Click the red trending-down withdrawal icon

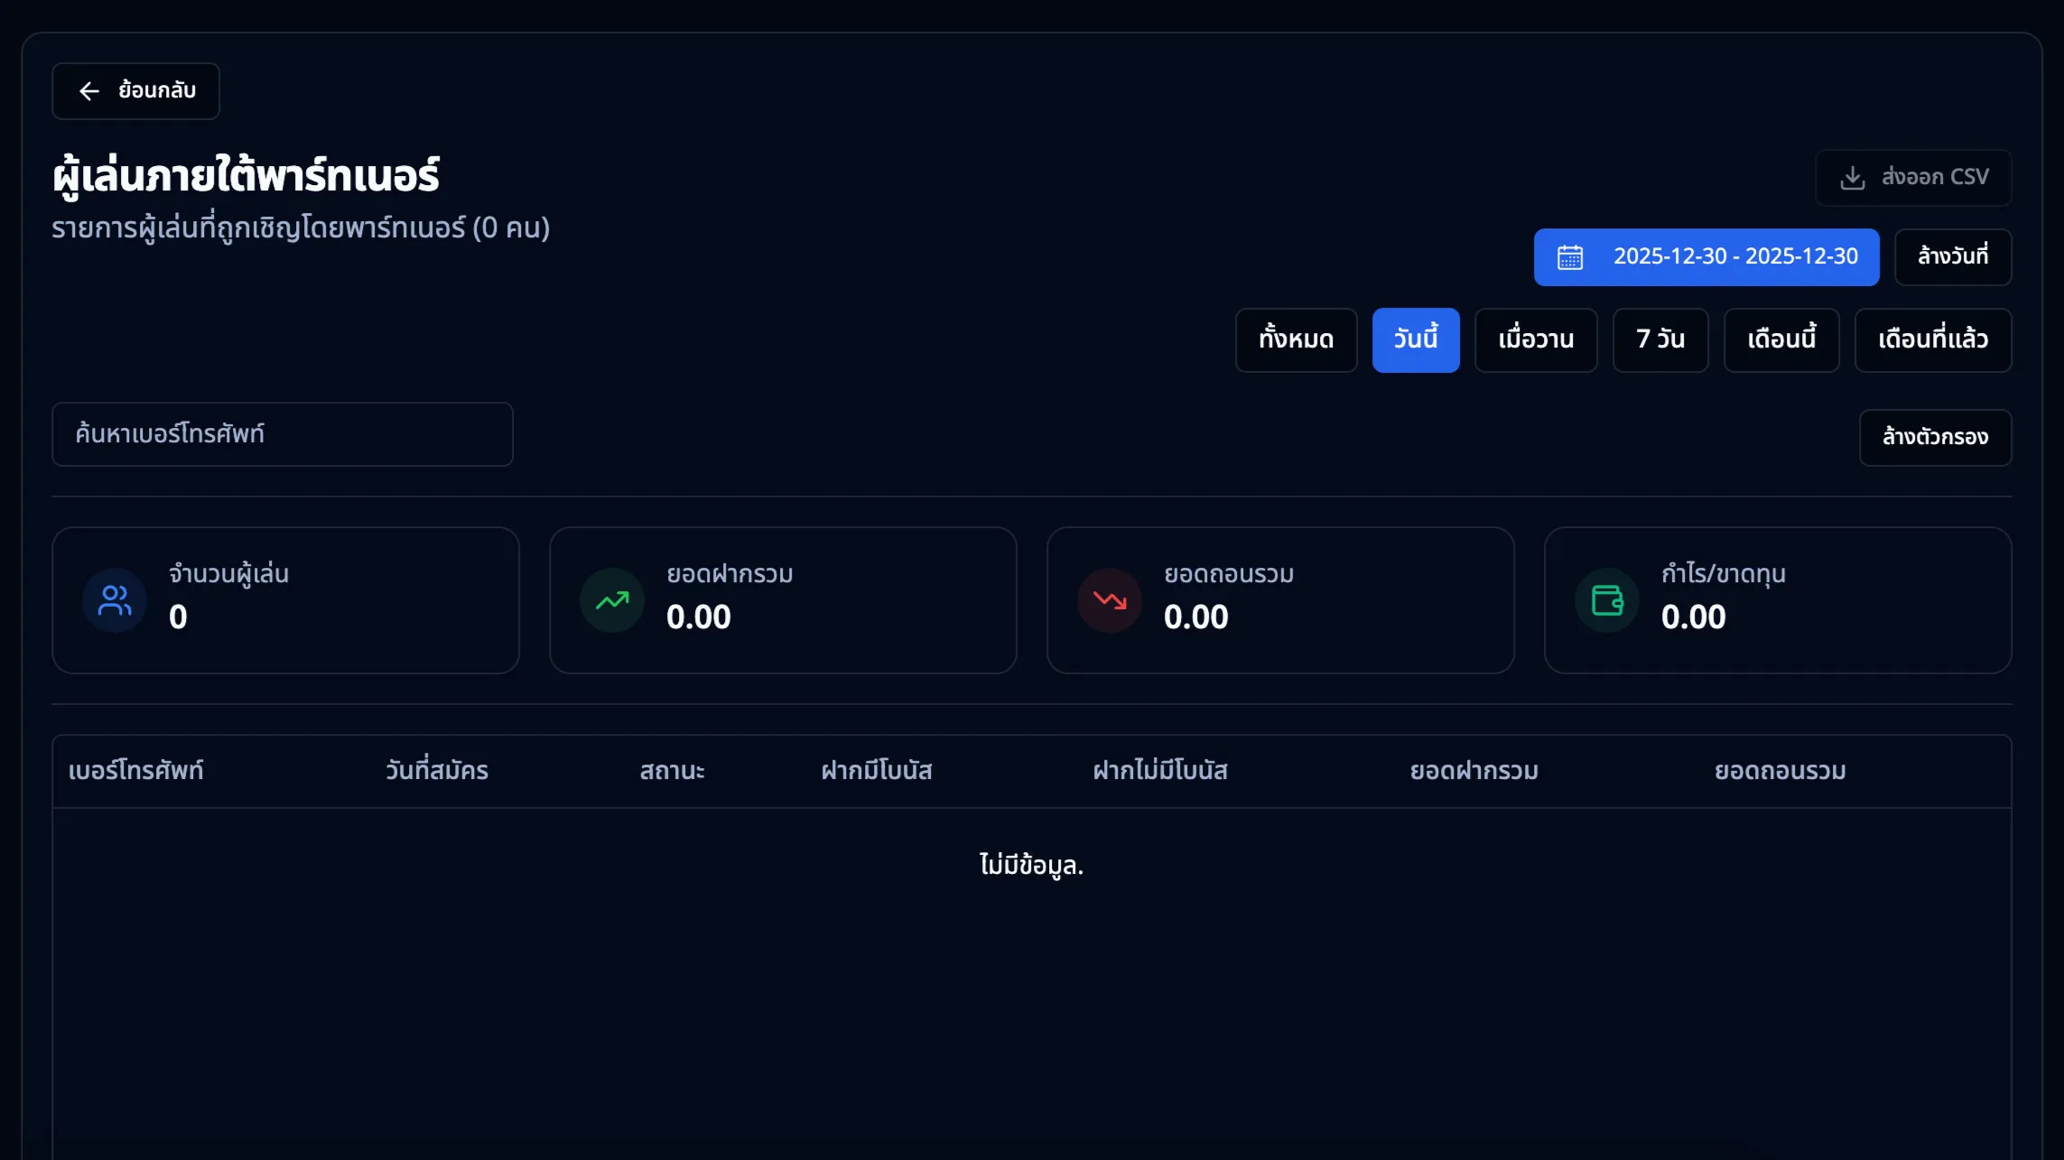(x=1110, y=600)
